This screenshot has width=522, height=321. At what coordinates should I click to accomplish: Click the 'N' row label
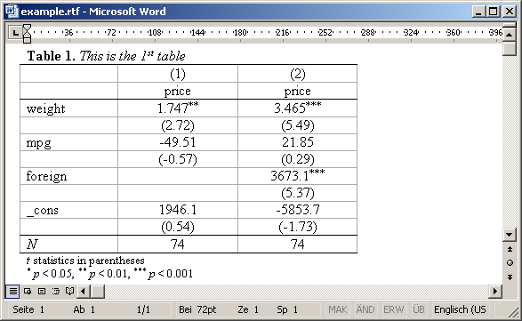(32, 245)
